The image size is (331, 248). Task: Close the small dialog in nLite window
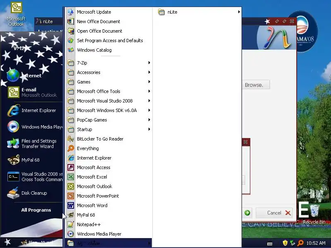(245, 142)
